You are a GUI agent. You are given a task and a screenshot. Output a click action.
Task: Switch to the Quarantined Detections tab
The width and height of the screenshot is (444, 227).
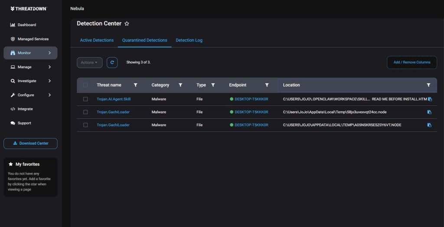point(144,40)
